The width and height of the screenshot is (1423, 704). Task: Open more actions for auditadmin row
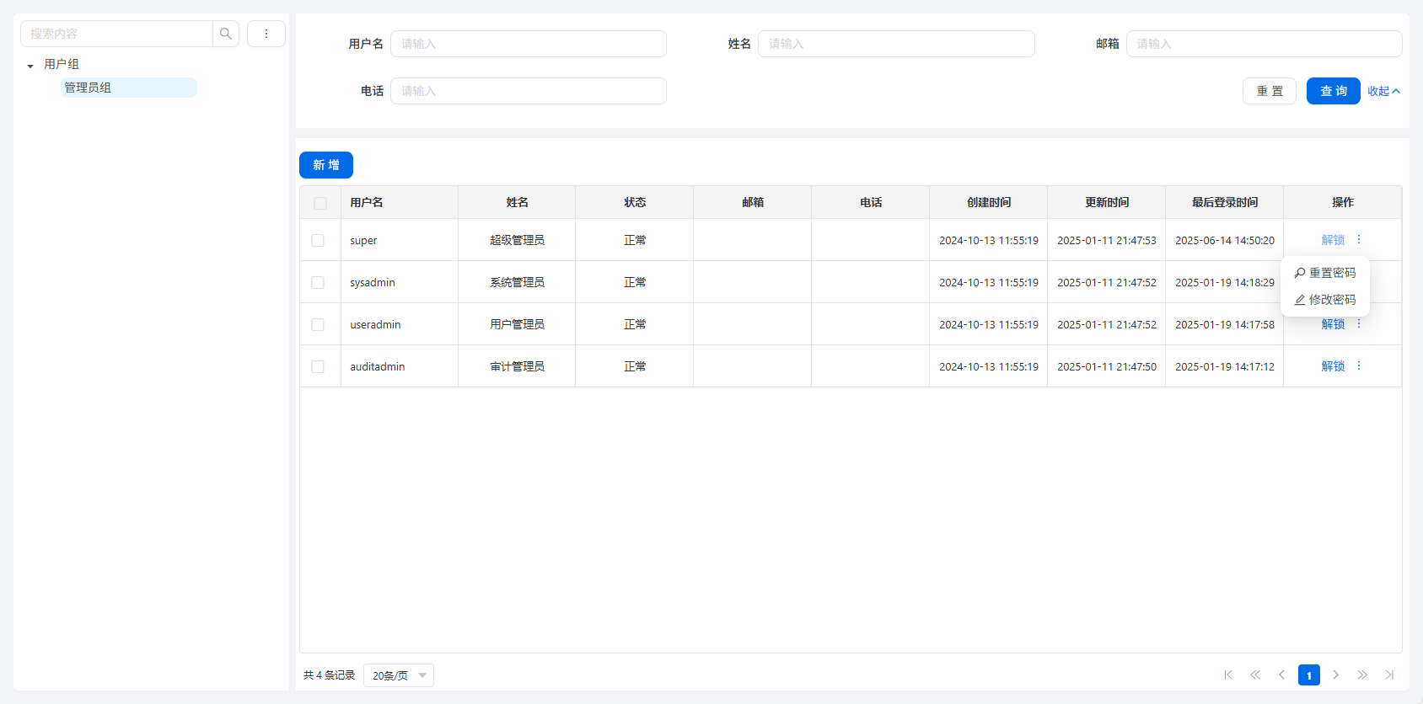1359,366
